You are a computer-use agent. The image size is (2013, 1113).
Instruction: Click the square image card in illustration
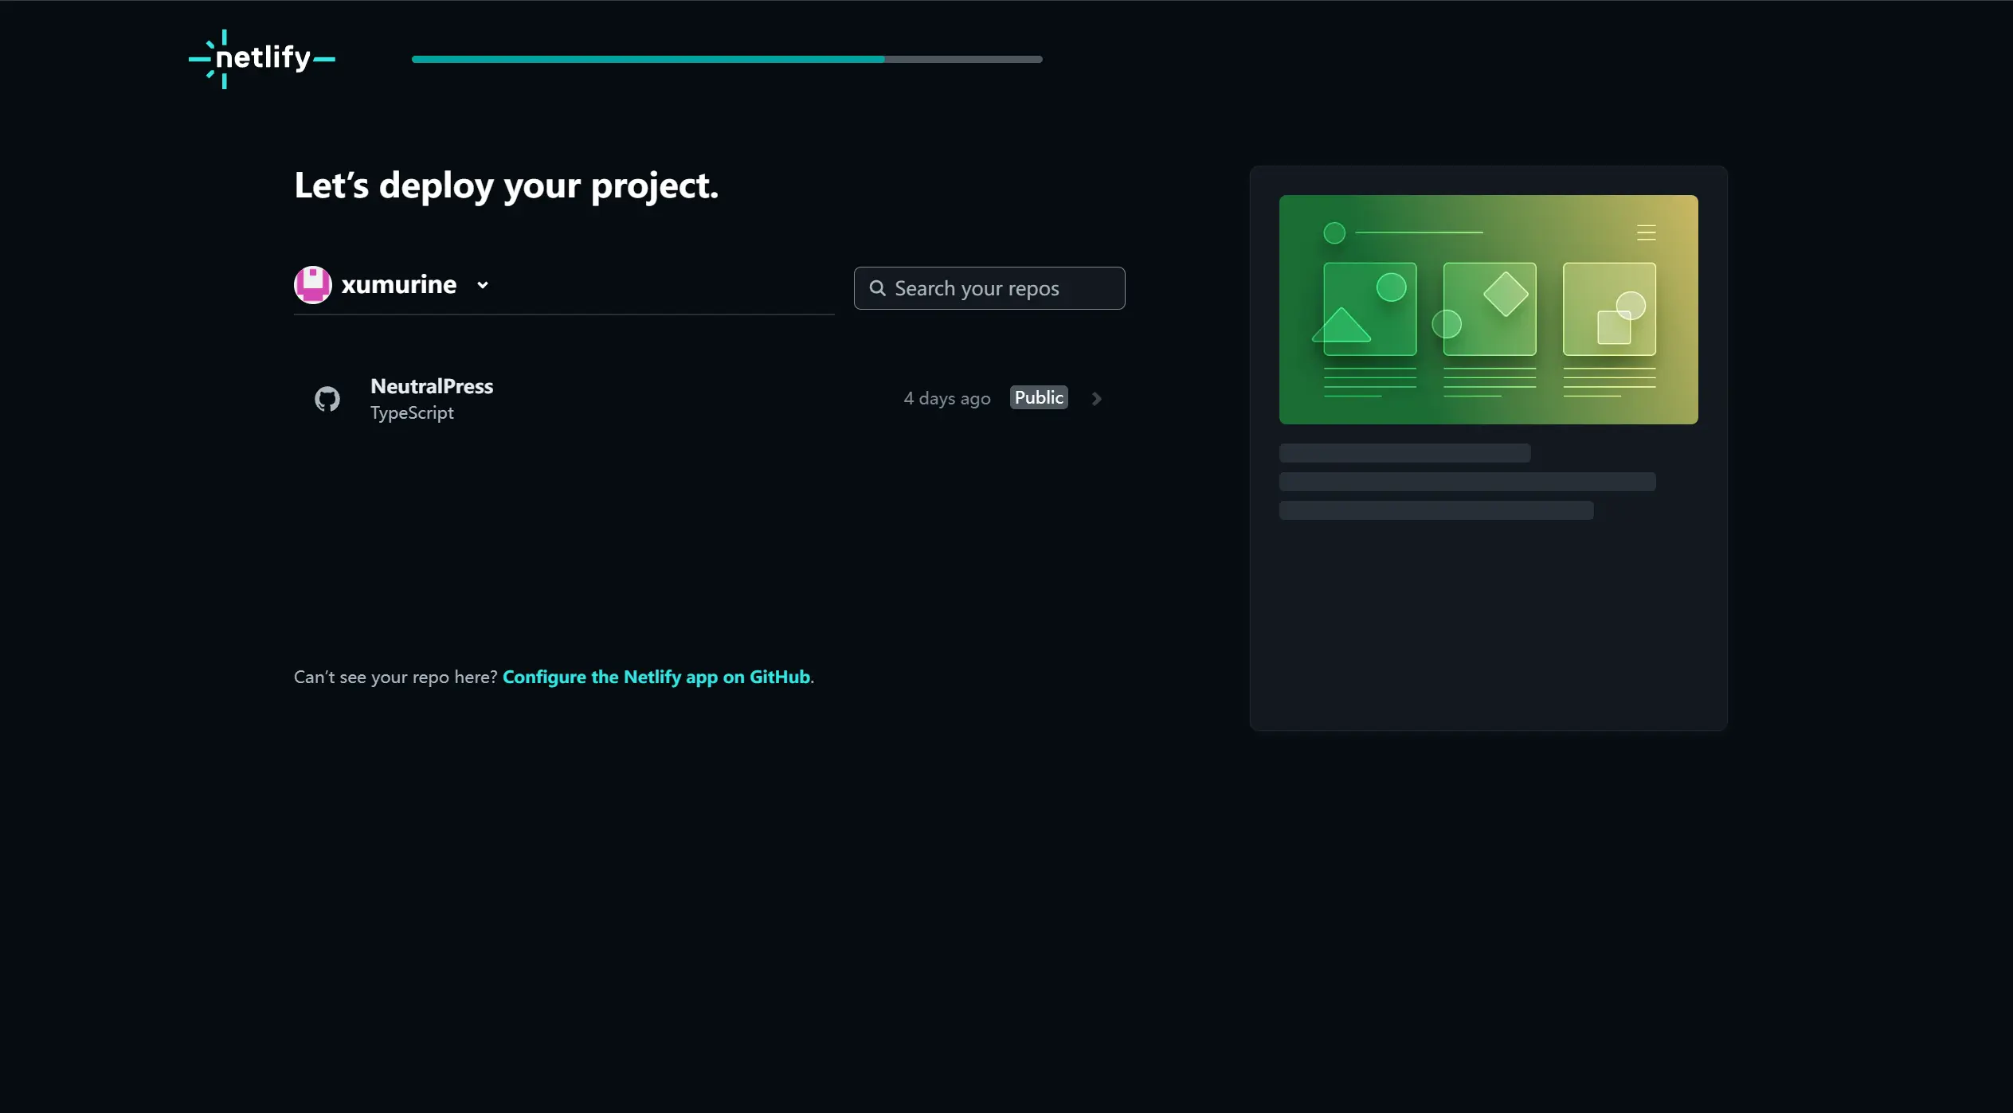(x=1609, y=309)
